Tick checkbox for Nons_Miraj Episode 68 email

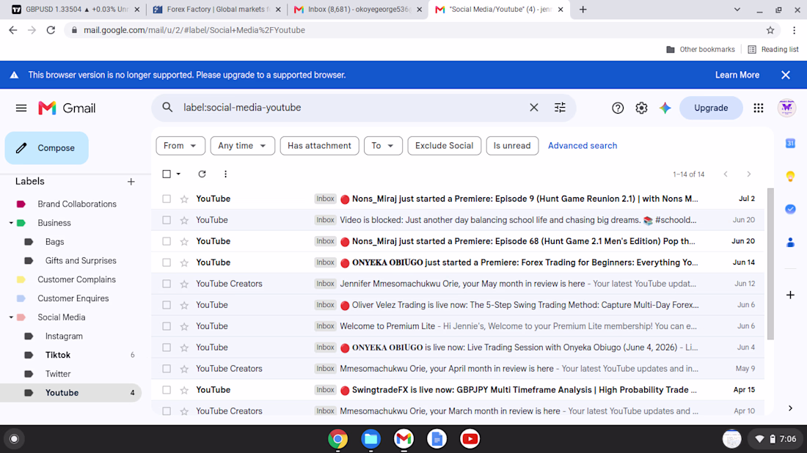point(167,241)
